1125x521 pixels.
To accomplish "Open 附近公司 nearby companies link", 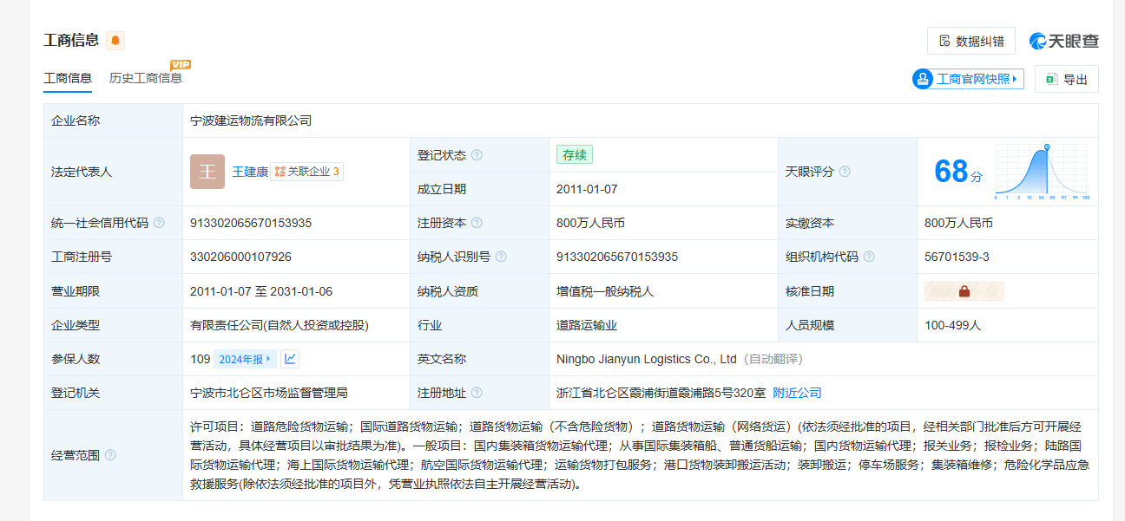I will coord(797,393).
